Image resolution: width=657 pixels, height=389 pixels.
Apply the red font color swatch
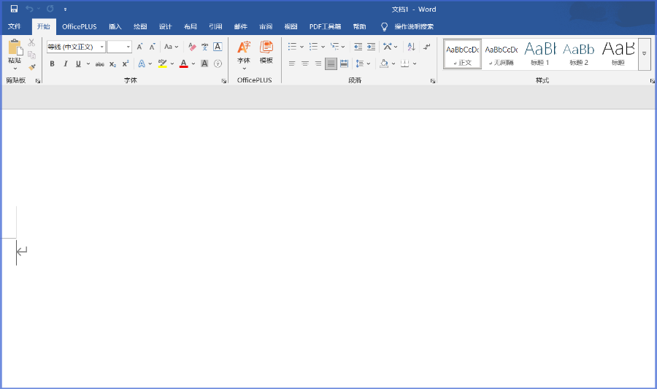point(184,63)
